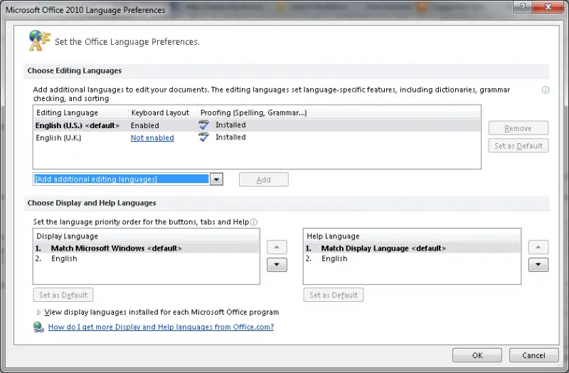569x373 pixels.
Task: Click the Office language preferences globe icon
Action: point(39,41)
